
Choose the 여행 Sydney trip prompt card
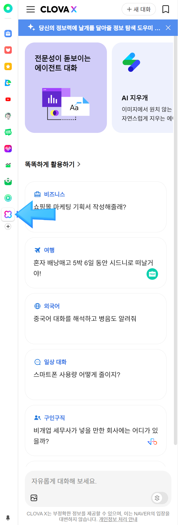tap(96, 263)
